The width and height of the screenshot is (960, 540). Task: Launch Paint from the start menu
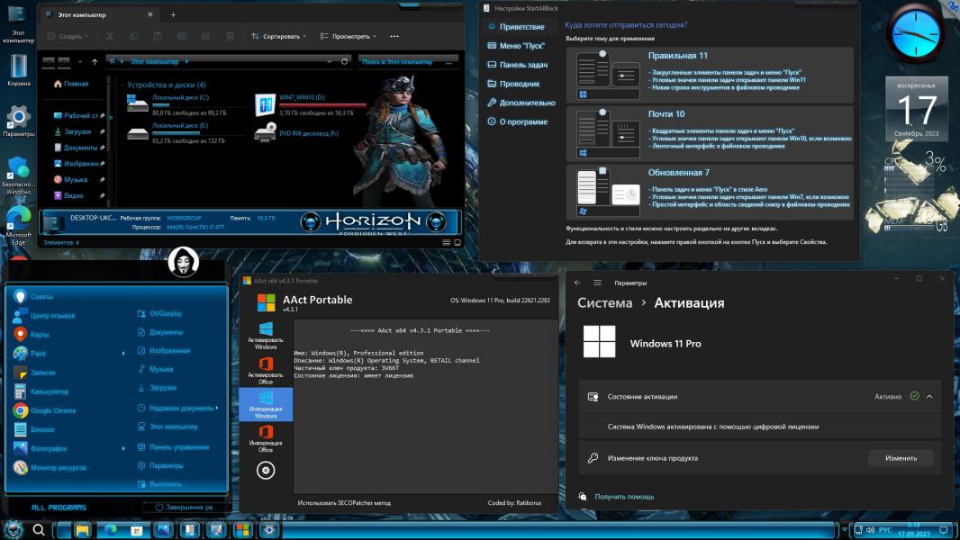pos(31,354)
